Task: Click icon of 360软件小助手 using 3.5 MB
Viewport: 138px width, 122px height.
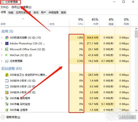Action: coord(7,92)
